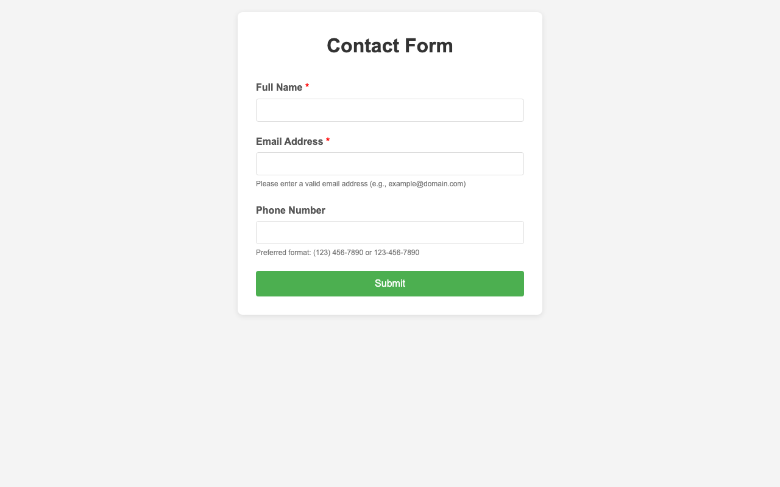This screenshot has width=780, height=487.
Task: Click the red asterisk next to Full Name
Action: click(306, 87)
